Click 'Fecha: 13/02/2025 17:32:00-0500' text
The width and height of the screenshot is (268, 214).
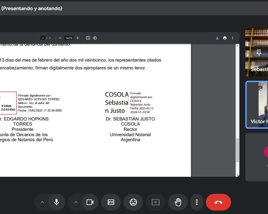pos(40,110)
